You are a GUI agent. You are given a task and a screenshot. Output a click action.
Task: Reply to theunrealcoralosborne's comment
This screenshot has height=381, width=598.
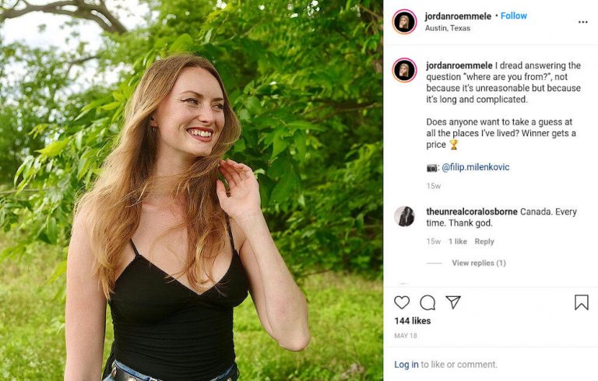[x=484, y=242]
